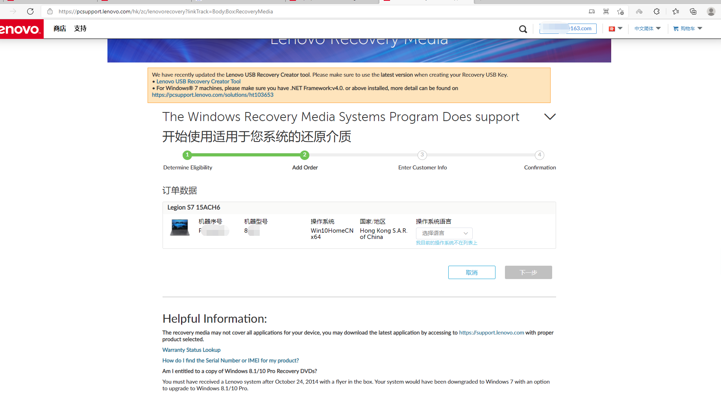Click the Helpful Information heading
This screenshot has height=395, width=721.
(x=214, y=319)
